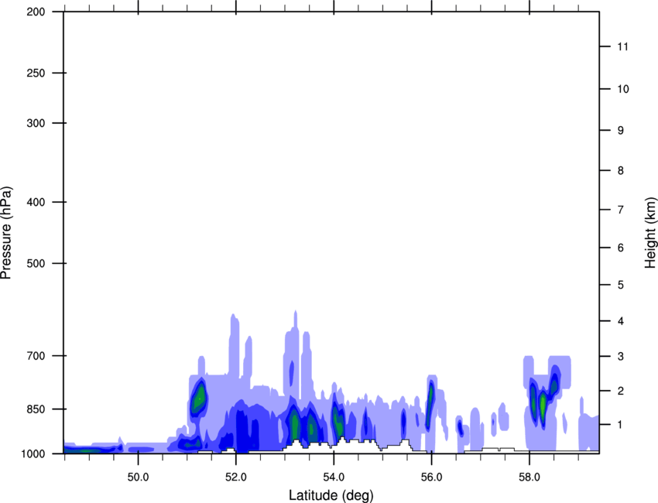658x503 pixels.
Task: Click the 54.0 latitude label
Action: click(x=334, y=477)
